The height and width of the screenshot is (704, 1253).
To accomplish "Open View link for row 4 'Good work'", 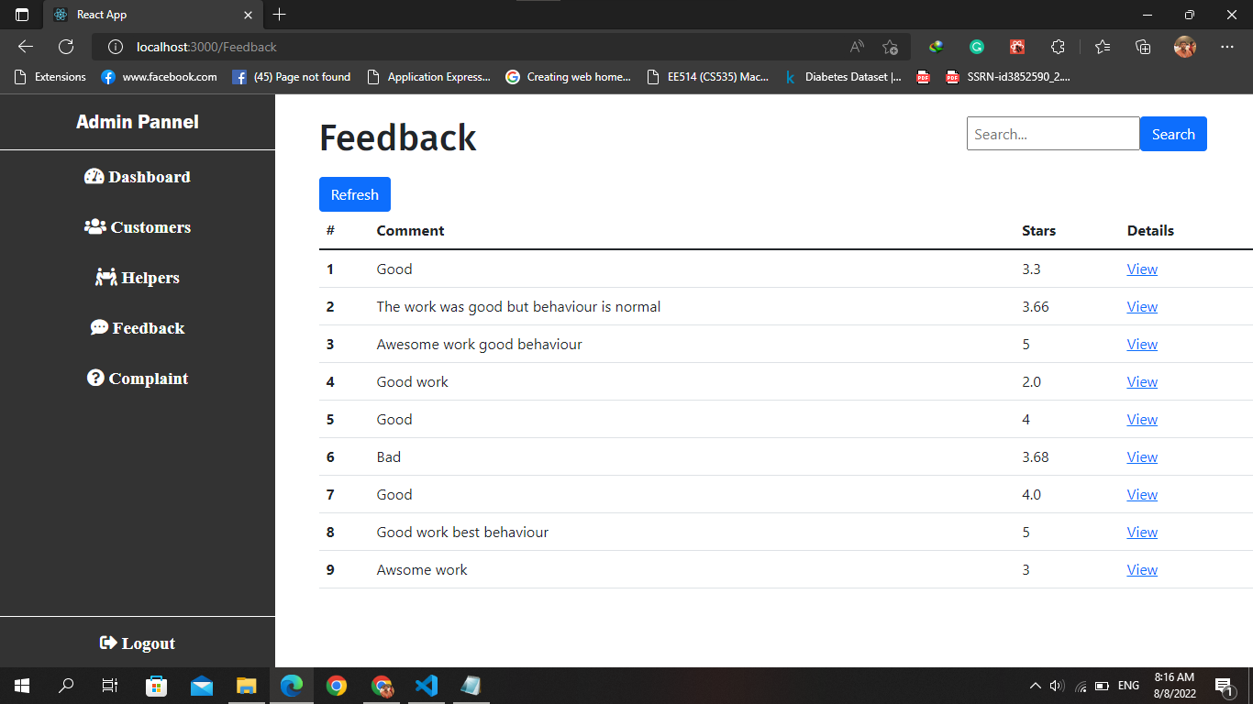I will [x=1142, y=381].
